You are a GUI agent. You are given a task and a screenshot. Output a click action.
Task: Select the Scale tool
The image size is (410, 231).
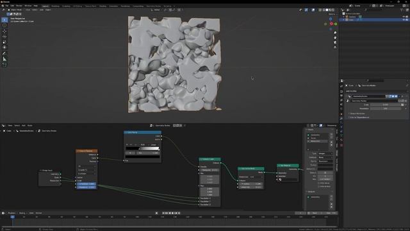click(x=4, y=42)
